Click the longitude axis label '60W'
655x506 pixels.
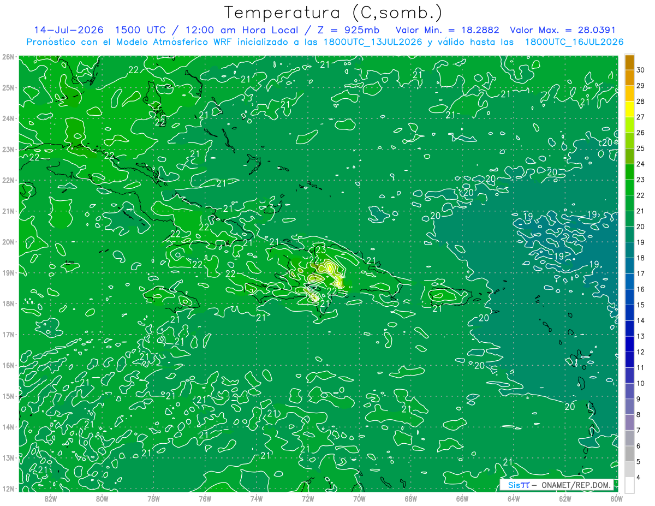click(x=616, y=498)
